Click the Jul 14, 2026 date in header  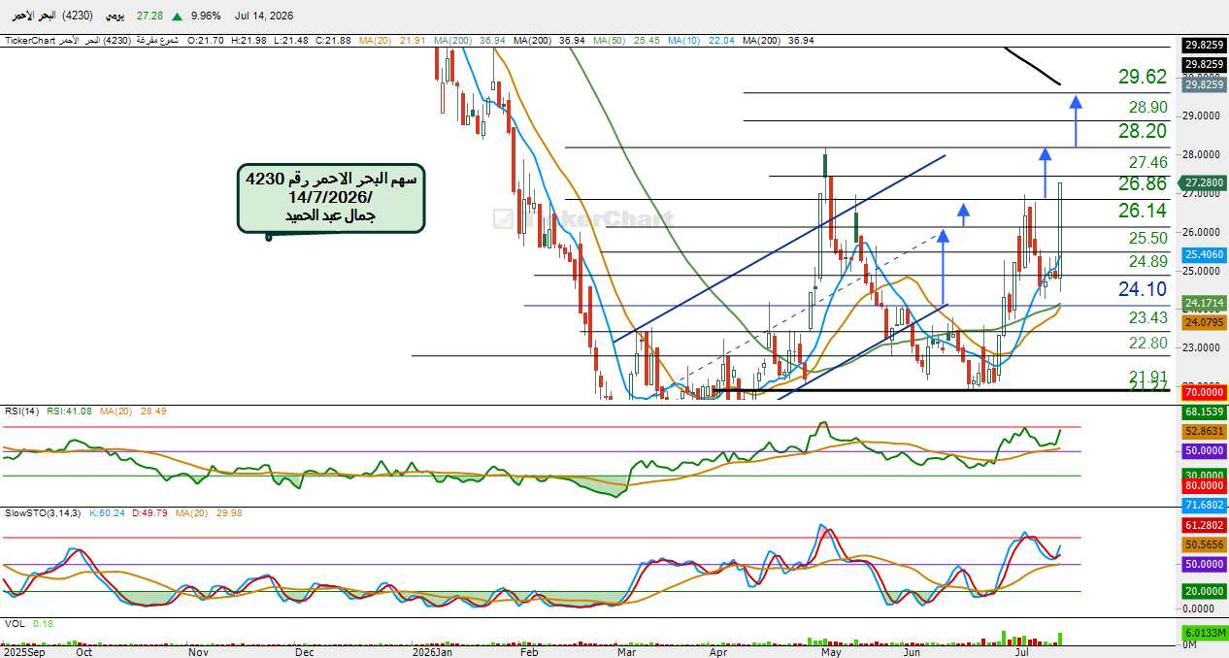coord(263,16)
